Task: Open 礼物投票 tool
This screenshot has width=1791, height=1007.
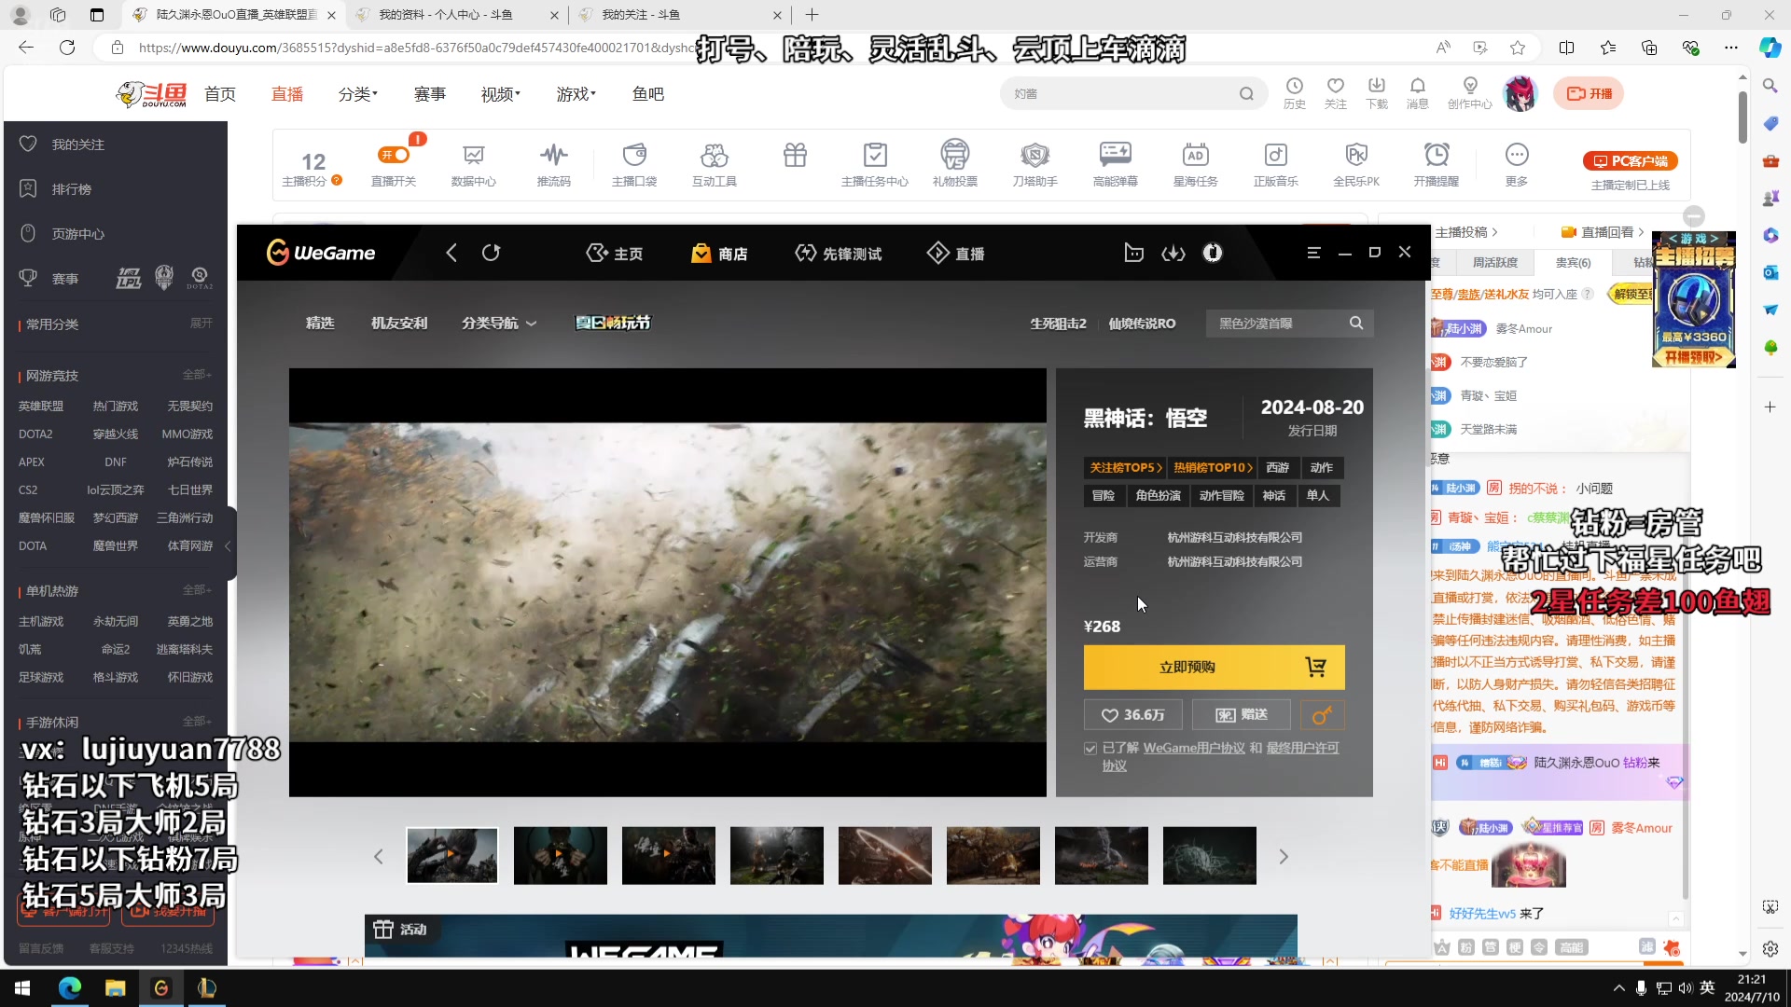Action: pos(955,164)
